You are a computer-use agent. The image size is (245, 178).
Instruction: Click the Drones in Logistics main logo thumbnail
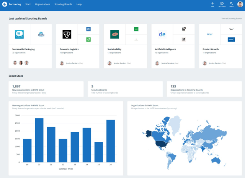67,34
